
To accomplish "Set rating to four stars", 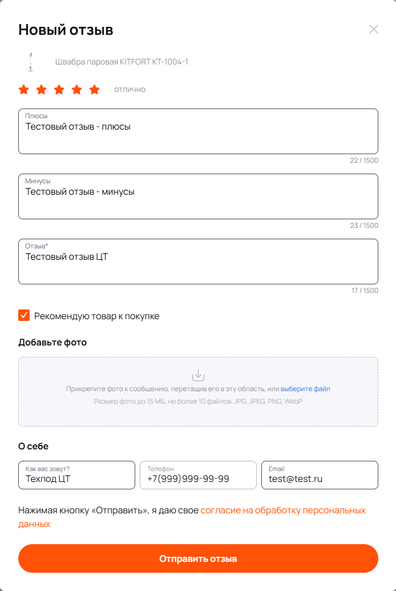I will tap(77, 90).
